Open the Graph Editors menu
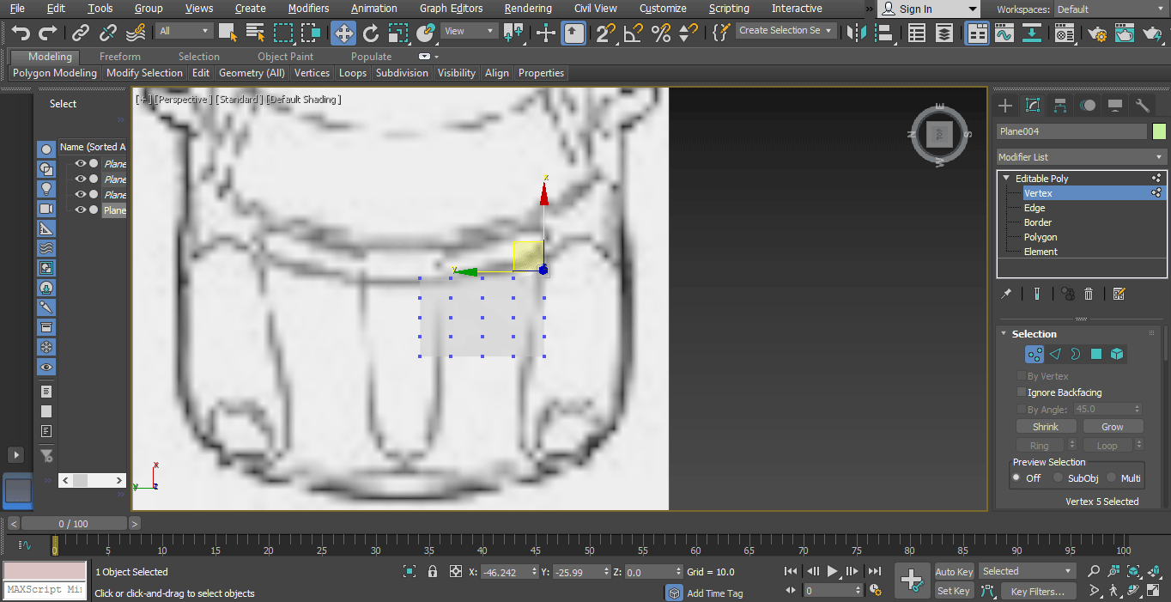 point(451,9)
